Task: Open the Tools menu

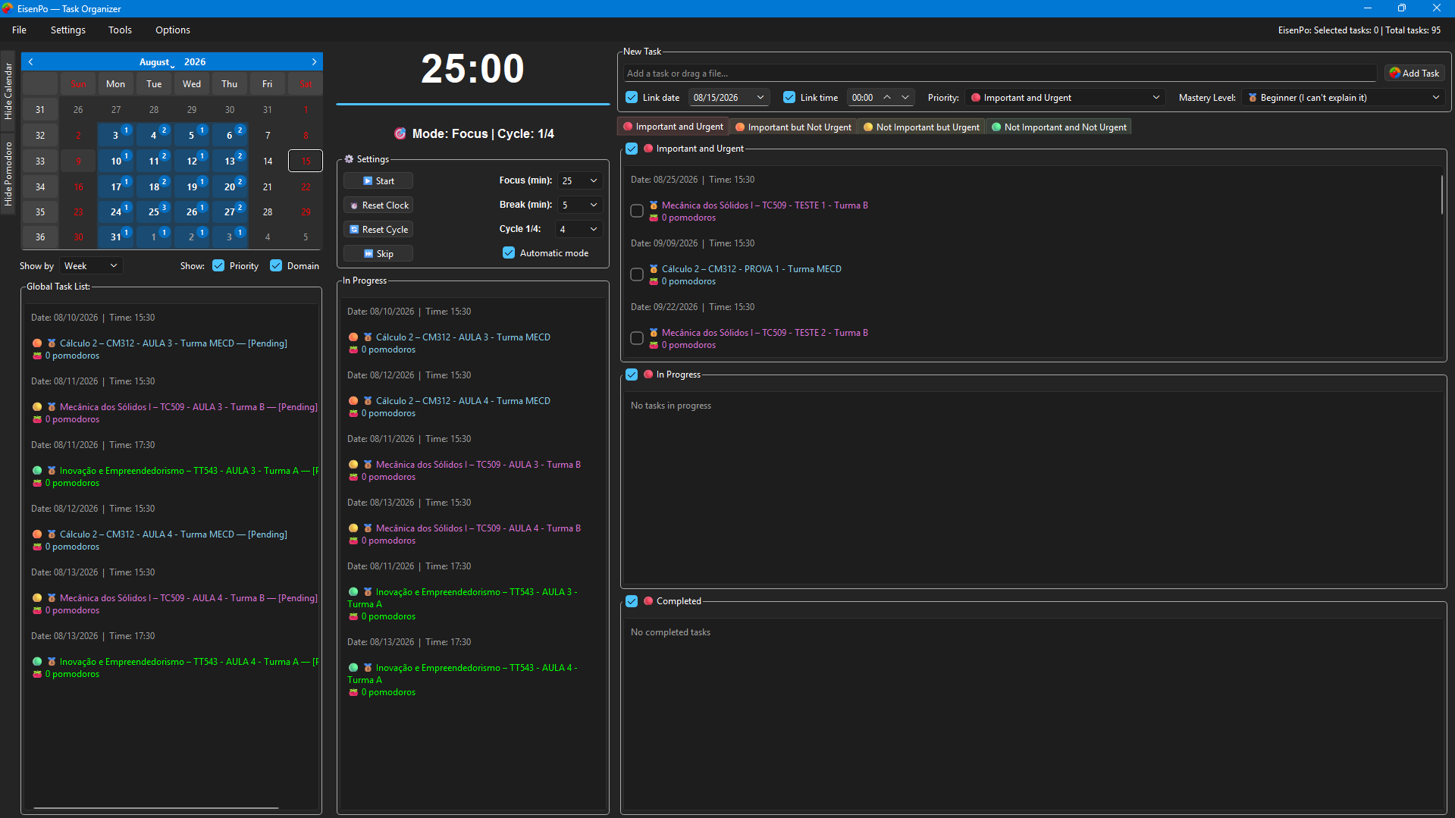Action: [x=120, y=30]
